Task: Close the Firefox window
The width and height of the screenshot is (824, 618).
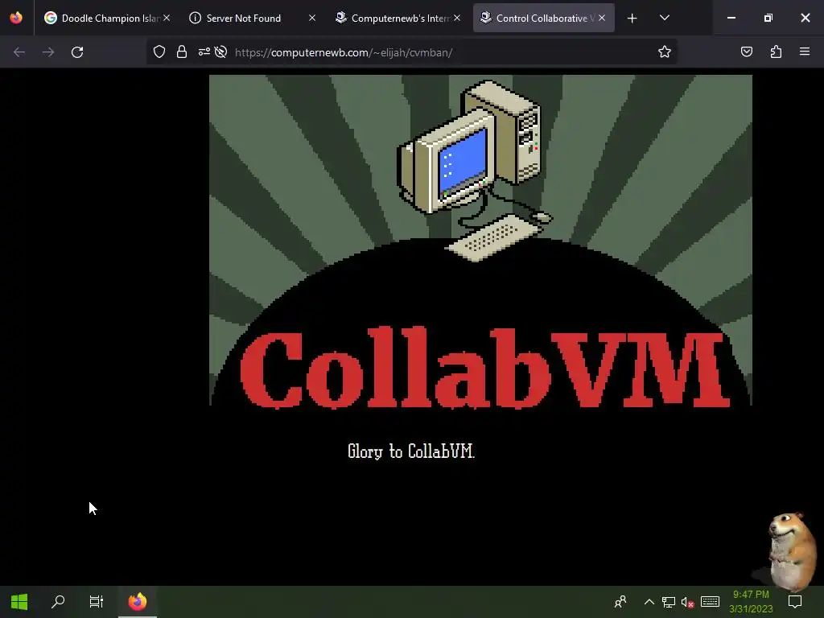Action: pos(805,18)
